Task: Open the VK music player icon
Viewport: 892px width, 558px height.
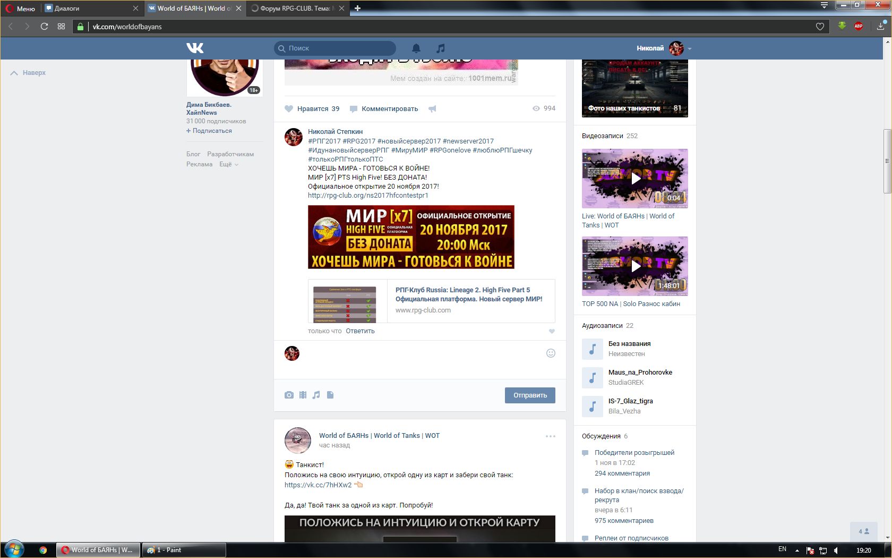Action: [440, 48]
